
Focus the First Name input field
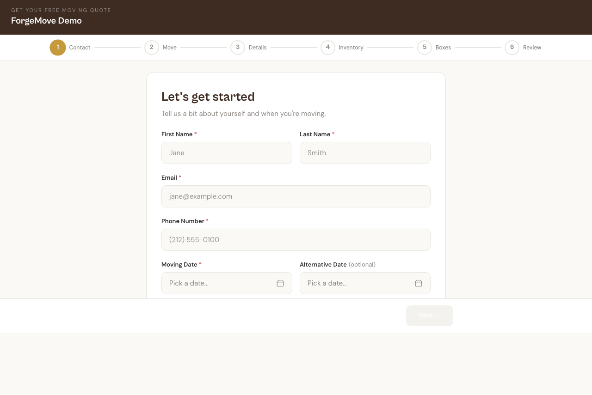pos(227,153)
